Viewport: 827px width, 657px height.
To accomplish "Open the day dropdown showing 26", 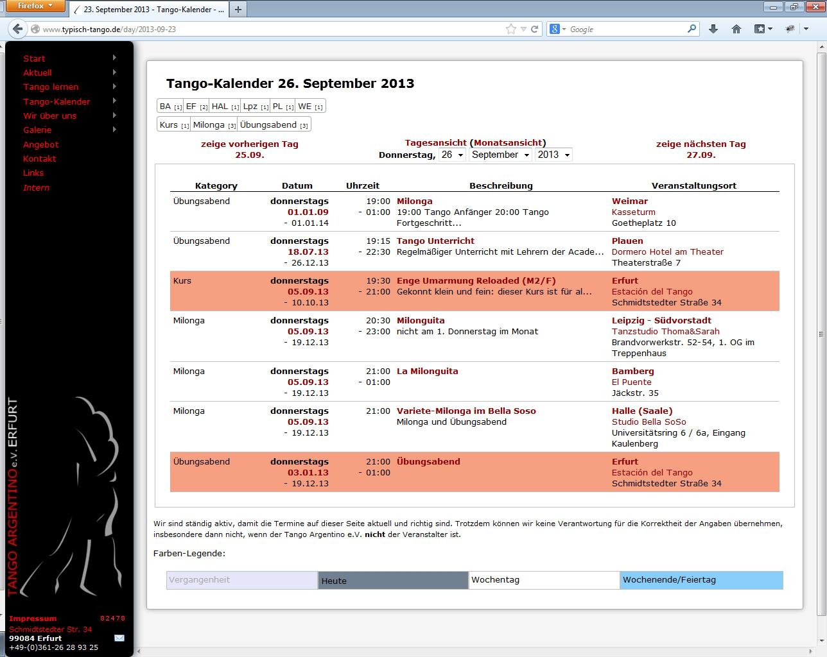I will click(x=451, y=155).
